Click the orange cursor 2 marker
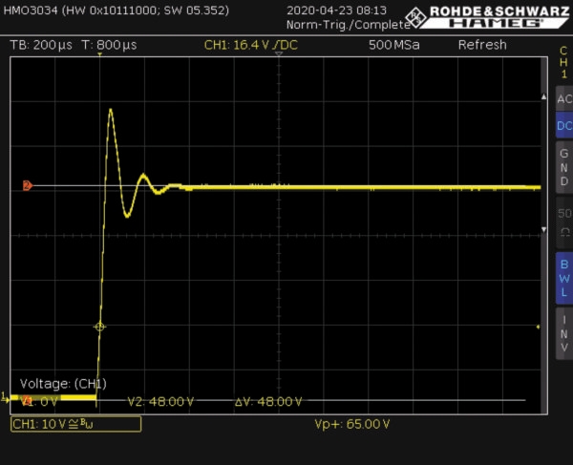The image size is (573, 465). tap(28, 185)
